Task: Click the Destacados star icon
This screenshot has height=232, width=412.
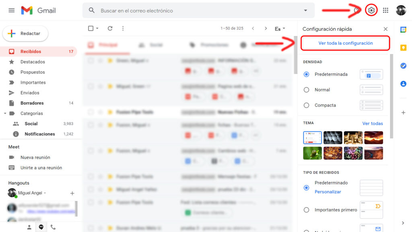Action: [12, 62]
